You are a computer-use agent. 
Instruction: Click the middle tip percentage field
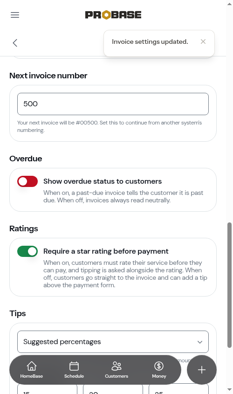113,389
